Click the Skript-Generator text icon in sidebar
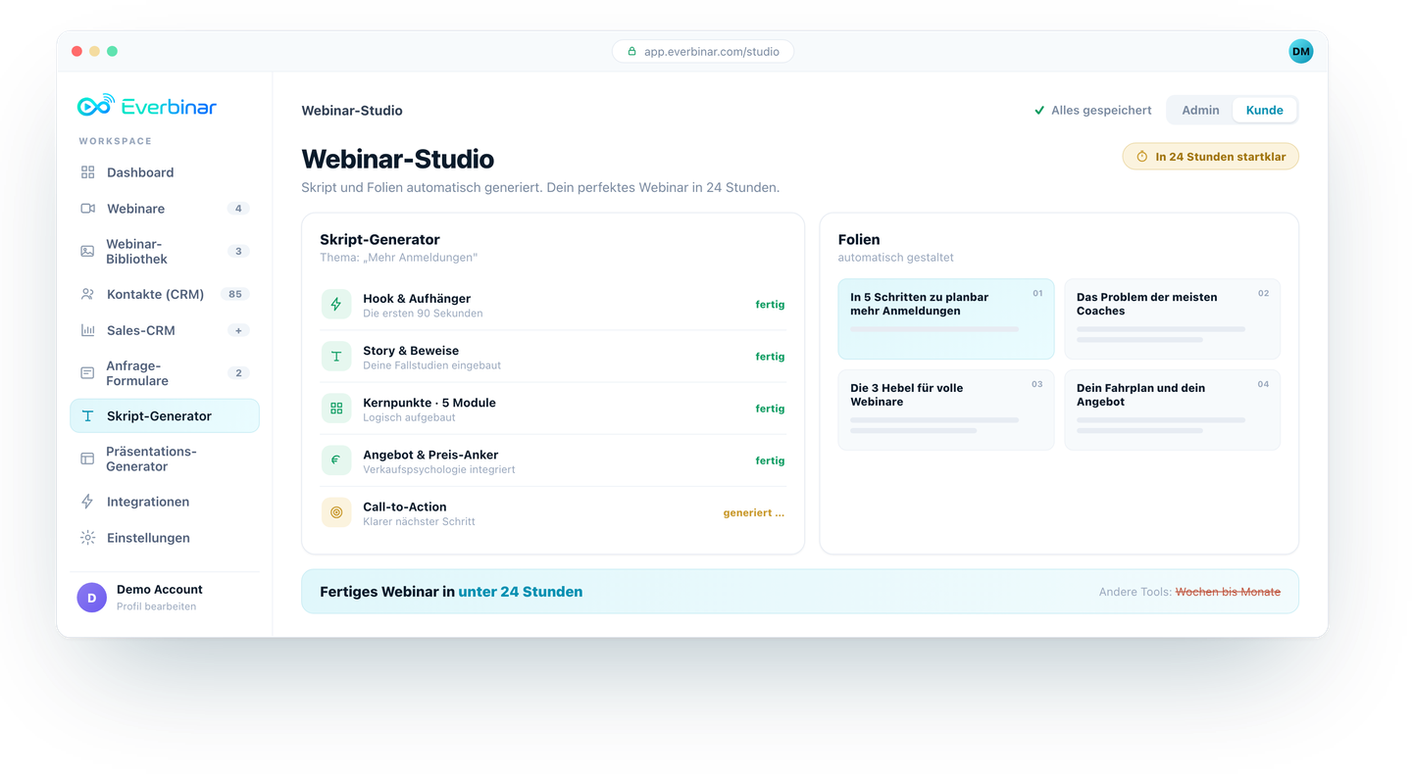Screen dimensions: 1412x774 pyautogui.click(x=87, y=416)
